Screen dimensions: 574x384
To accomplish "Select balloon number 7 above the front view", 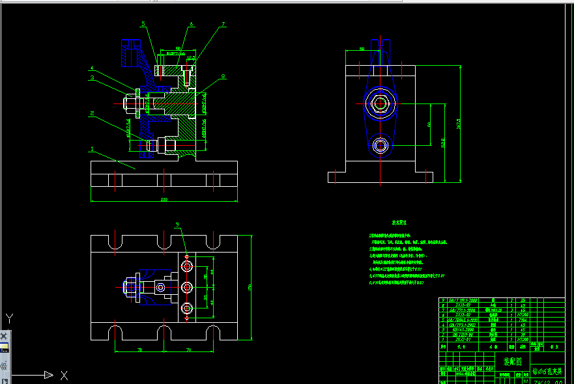I will point(223,24).
